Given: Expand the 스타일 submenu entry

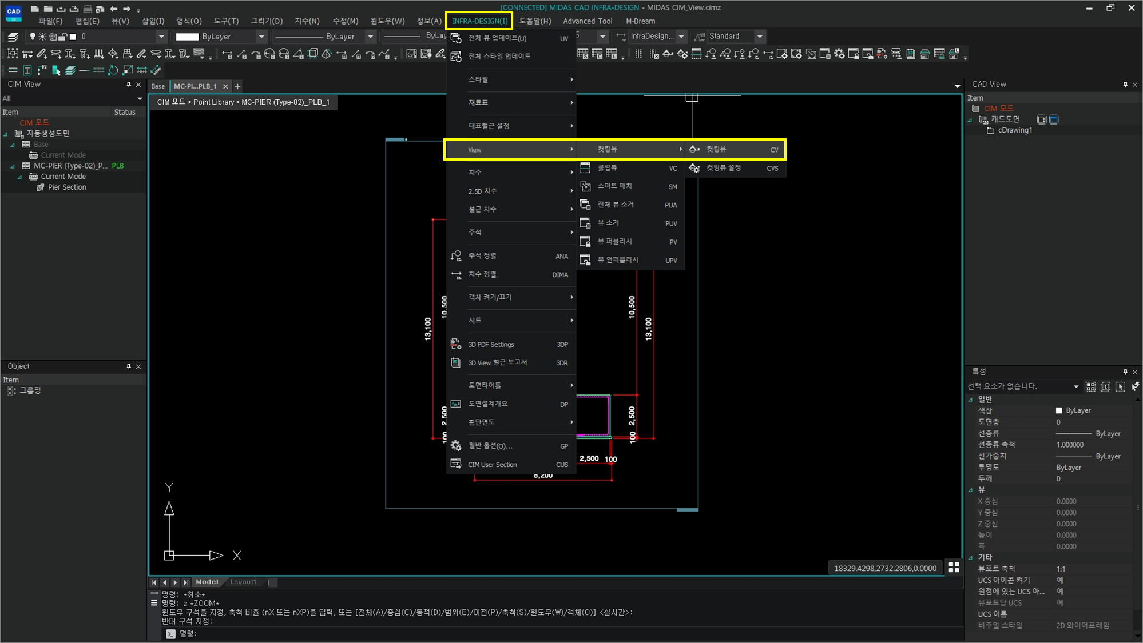Looking at the screenshot, I should [511, 79].
